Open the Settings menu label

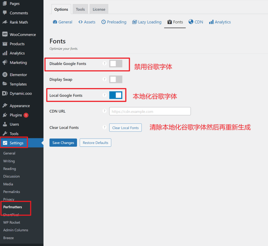pyautogui.click(x=16, y=143)
